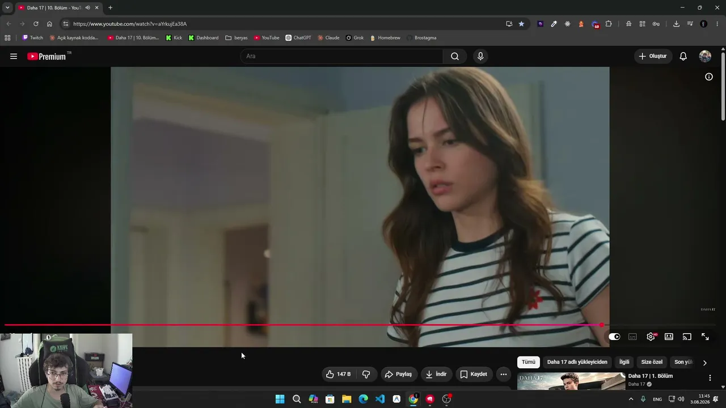The width and height of the screenshot is (726, 408).
Task: Open Microsoft Edge from taskbar
Action: pyautogui.click(x=364, y=399)
